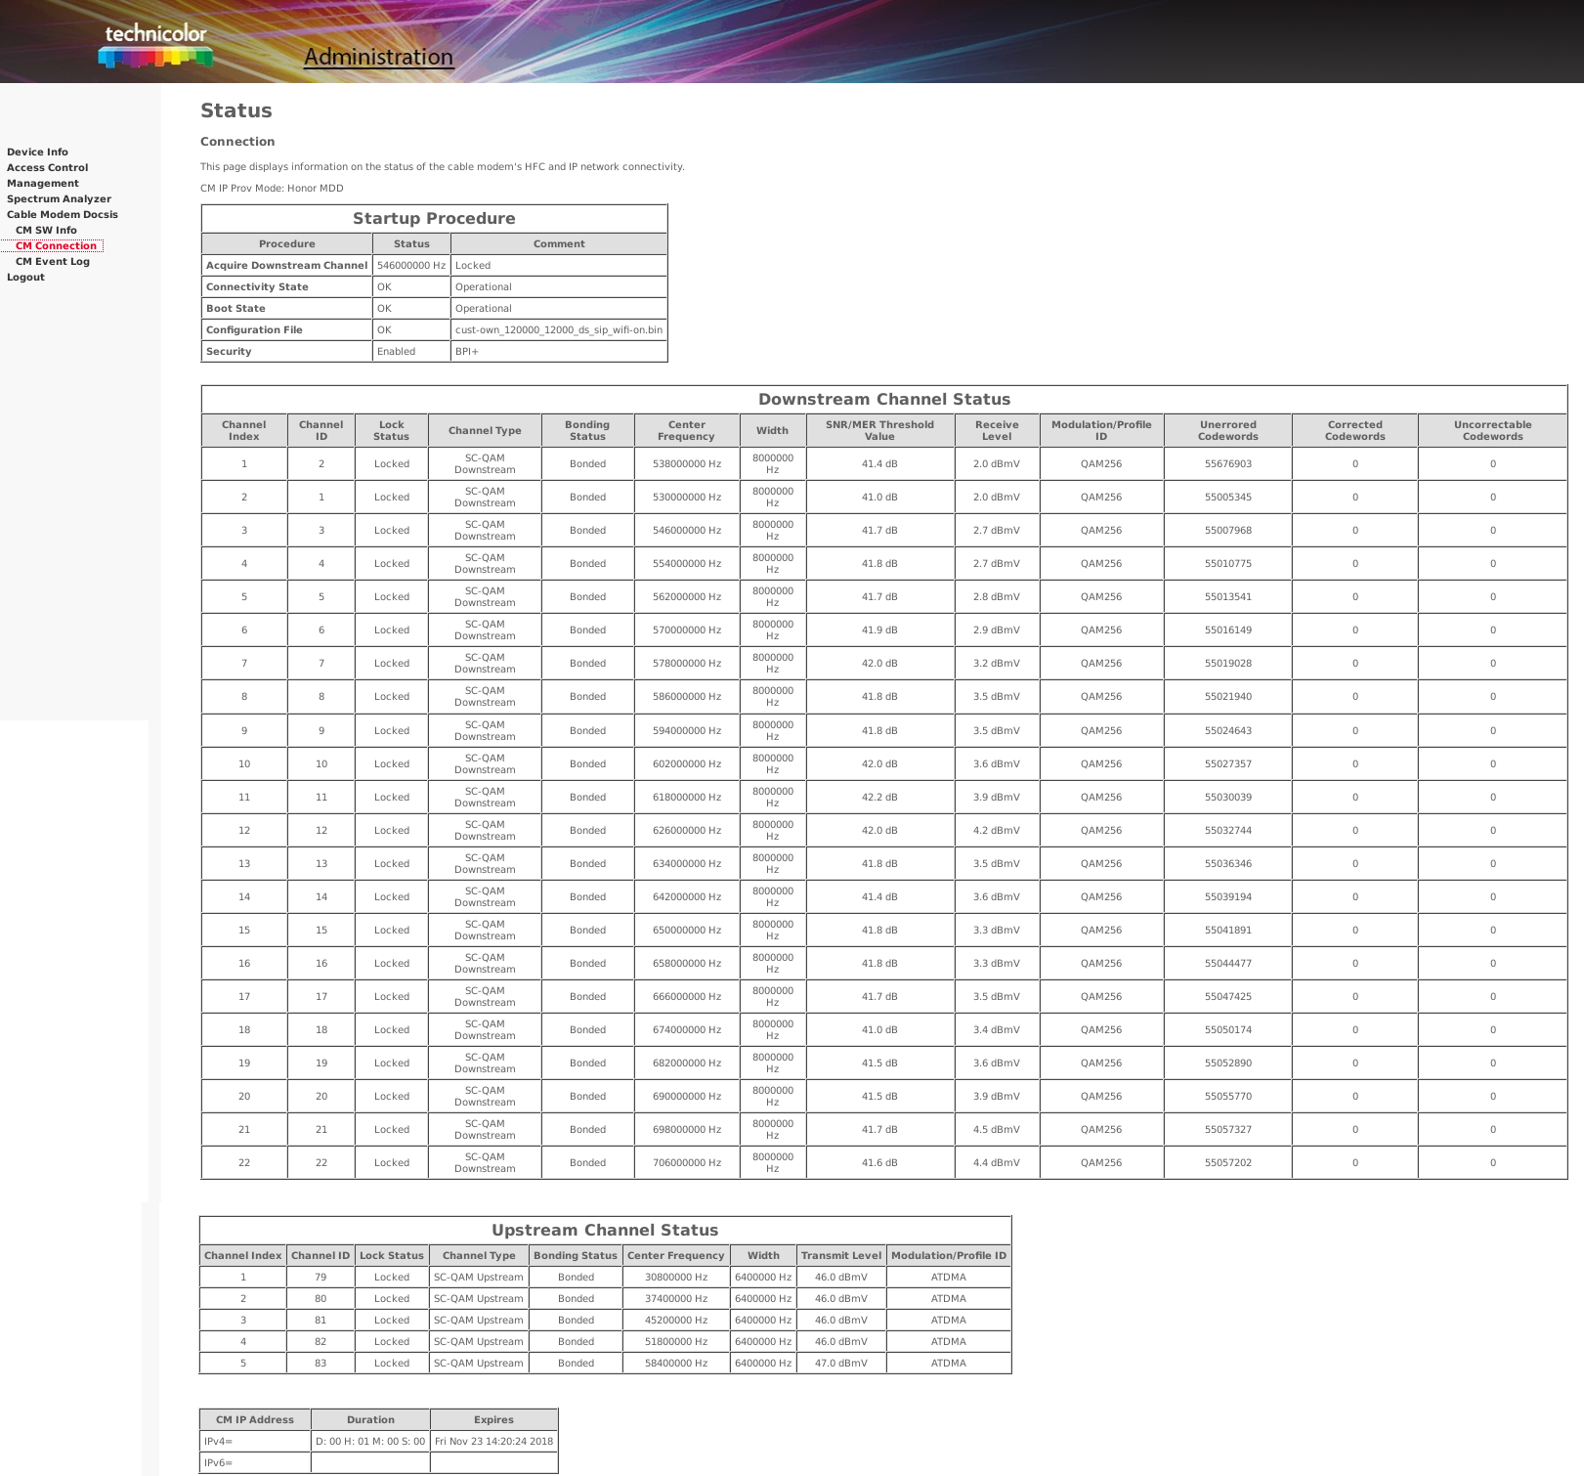Go to Access Control page
This screenshot has width=1584, height=1476.
pos(47,168)
